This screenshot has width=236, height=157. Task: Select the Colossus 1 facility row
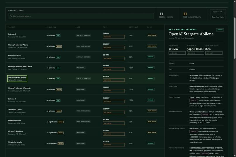point(85,100)
